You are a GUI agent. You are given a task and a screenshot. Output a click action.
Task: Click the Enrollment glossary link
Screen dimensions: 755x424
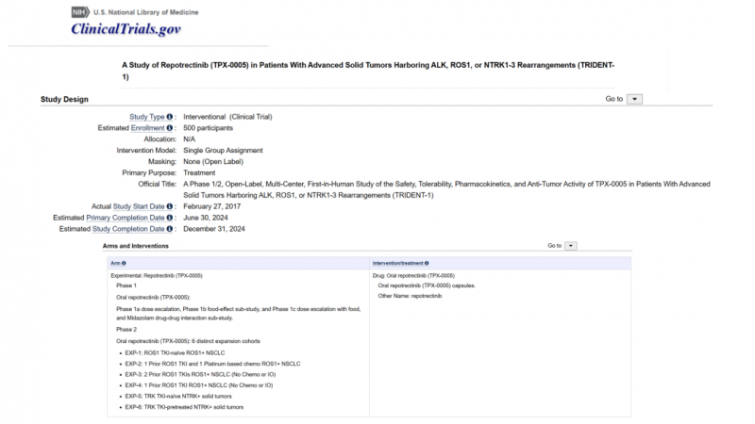[147, 128]
